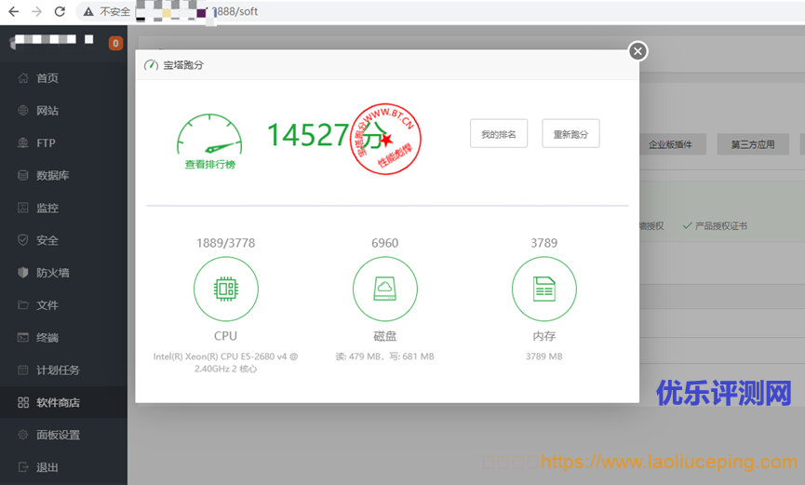Click the memory score 3789
The height and width of the screenshot is (485, 805).
(x=544, y=242)
